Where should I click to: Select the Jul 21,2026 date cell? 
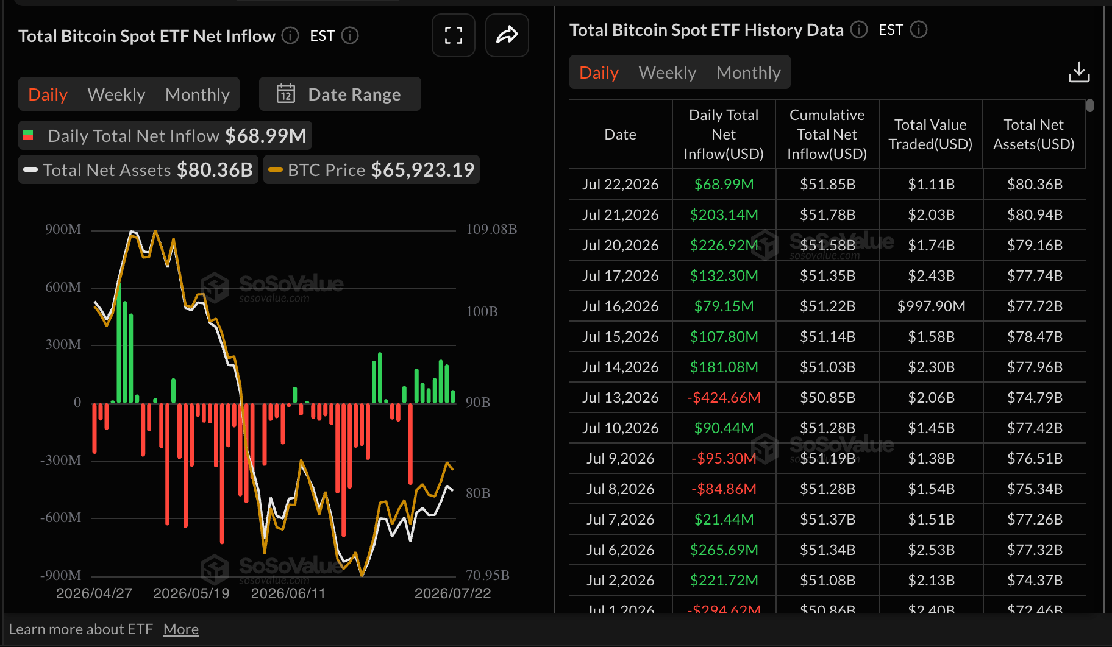point(621,215)
